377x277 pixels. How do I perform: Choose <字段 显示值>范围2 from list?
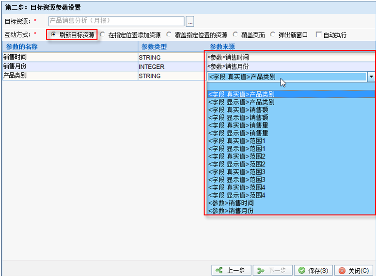(291, 164)
